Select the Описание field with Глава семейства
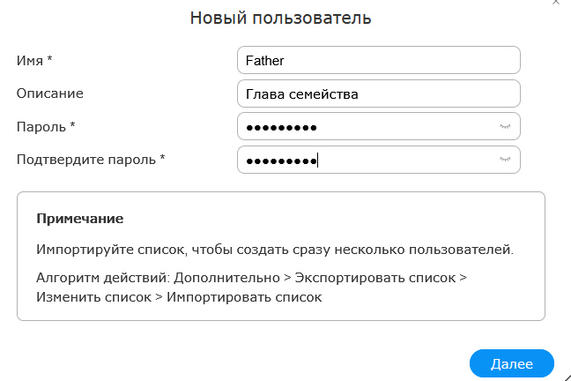Screen dimensions: 571x381 pos(379,93)
